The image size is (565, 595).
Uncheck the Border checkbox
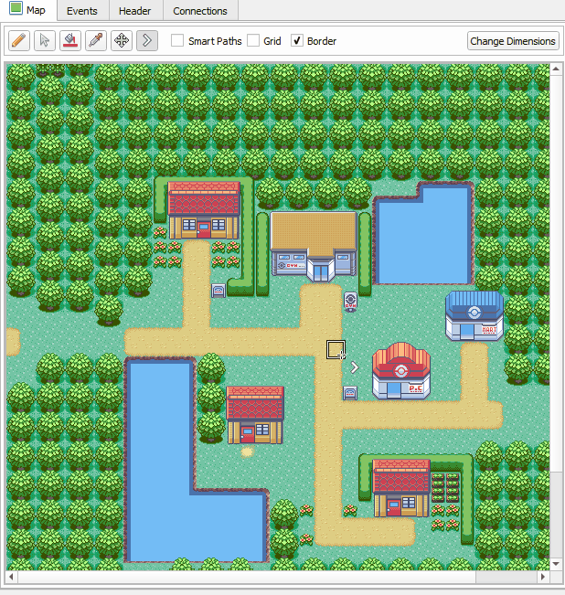[297, 40]
